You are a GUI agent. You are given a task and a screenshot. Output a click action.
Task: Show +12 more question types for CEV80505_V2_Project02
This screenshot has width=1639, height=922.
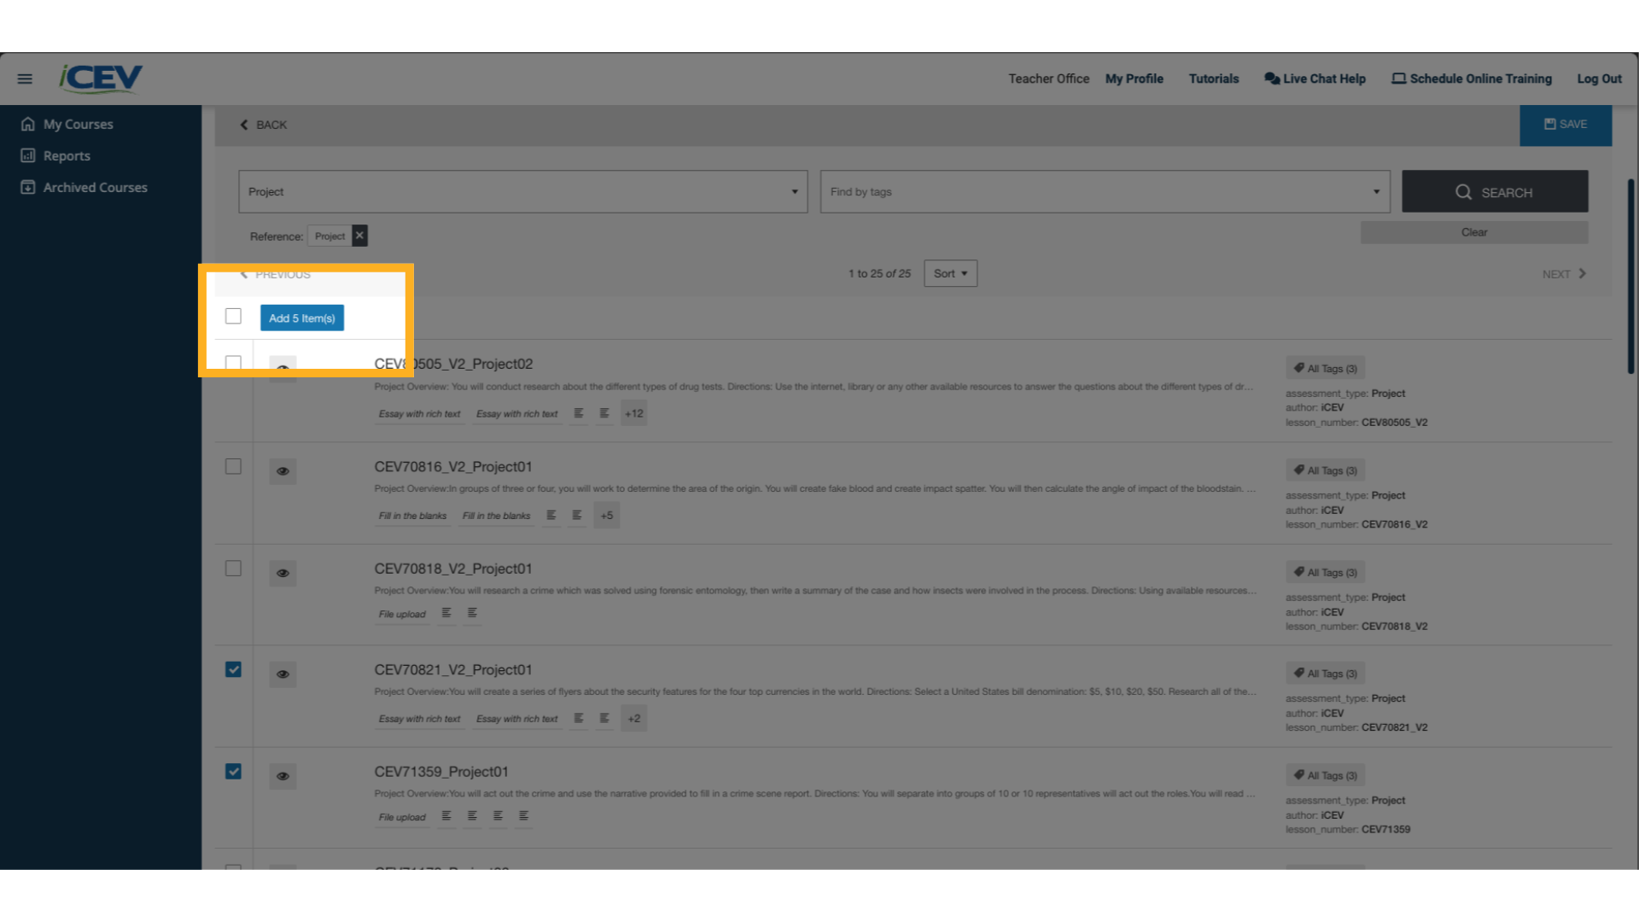pos(633,413)
